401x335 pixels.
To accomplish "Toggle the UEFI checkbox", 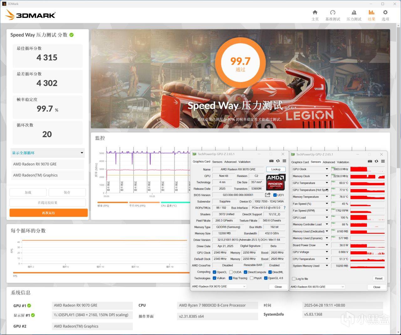I will tap(275, 195).
